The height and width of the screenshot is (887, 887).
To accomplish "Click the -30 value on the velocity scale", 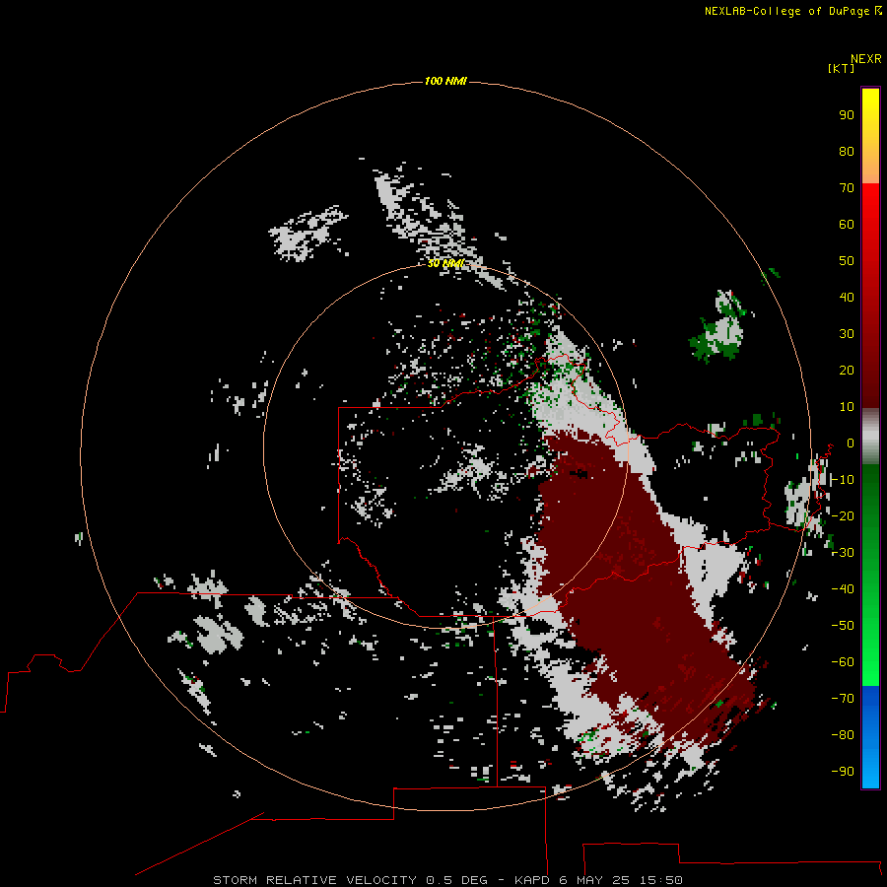I will (x=843, y=553).
